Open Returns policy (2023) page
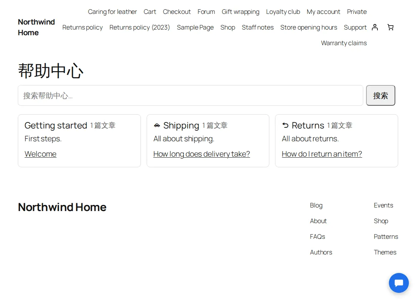 coord(139,27)
